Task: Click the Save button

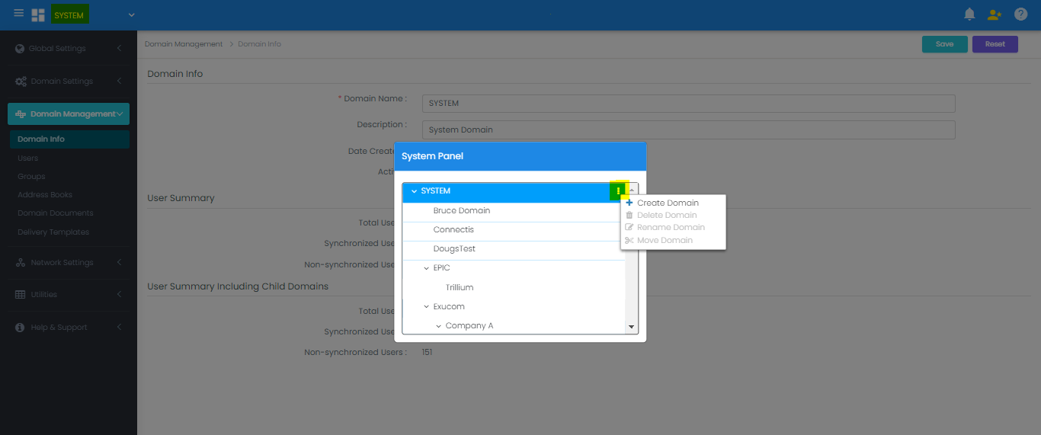Action: [x=944, y=44]
